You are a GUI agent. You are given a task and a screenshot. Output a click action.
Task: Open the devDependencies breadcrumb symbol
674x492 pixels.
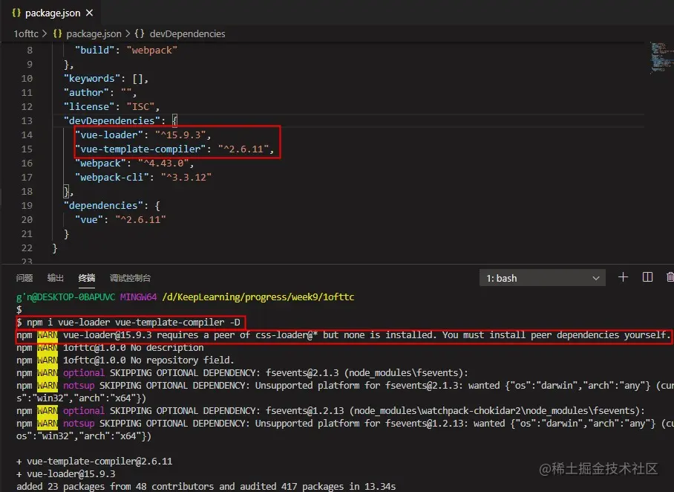coord(187,33)
